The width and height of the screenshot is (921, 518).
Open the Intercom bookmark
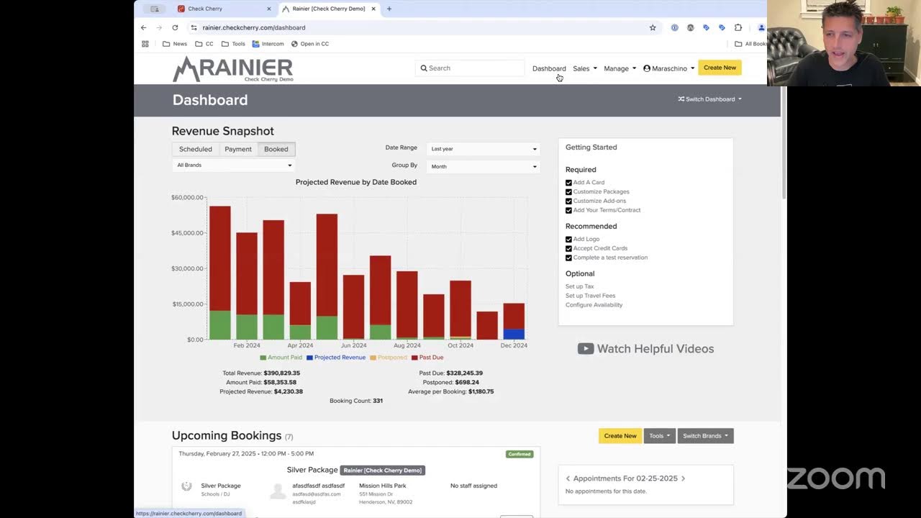click(268, 44)
